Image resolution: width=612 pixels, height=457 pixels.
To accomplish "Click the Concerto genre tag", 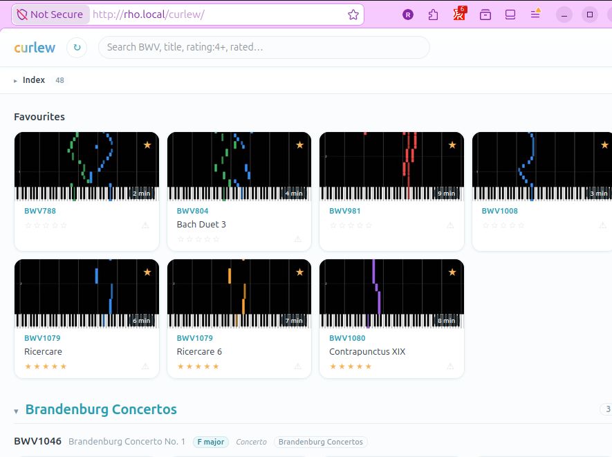I will pos(251,442).
